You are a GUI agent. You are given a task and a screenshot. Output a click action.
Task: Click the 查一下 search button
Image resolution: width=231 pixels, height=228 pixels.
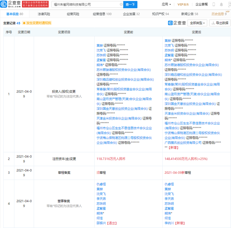click(130, 5)
